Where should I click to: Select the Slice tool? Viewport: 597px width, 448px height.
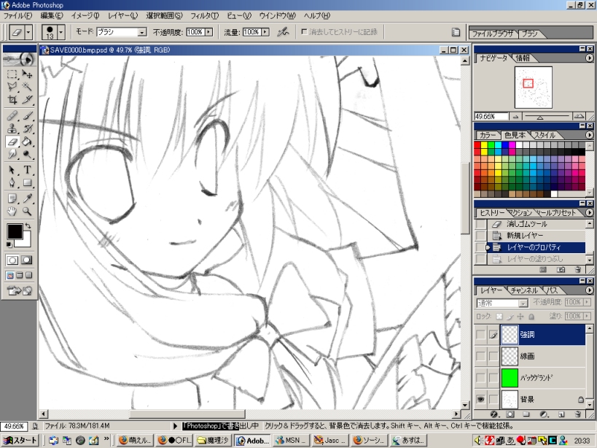[x=27, y=100]
